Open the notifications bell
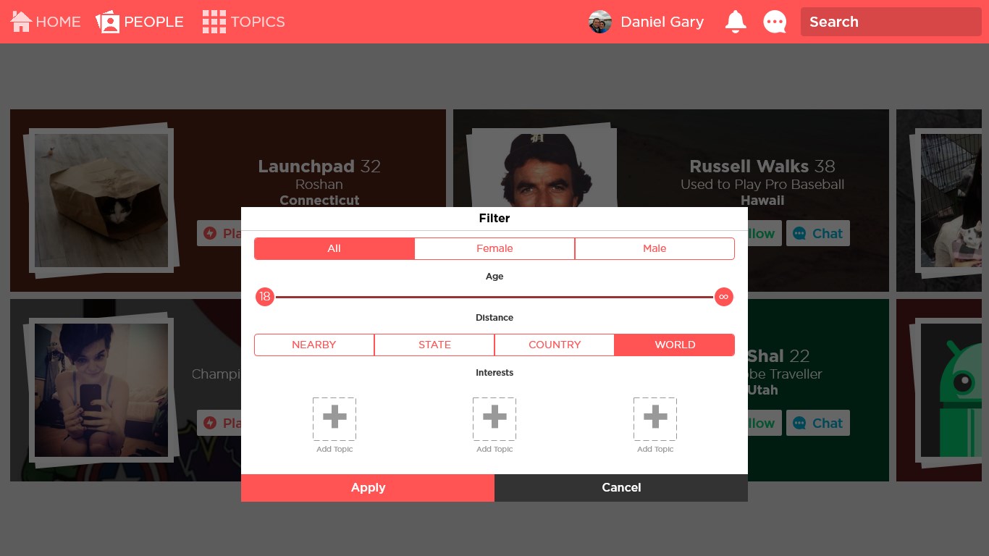Image resolution: width=989 pixels, height=556 pixels. coord(736,22)
